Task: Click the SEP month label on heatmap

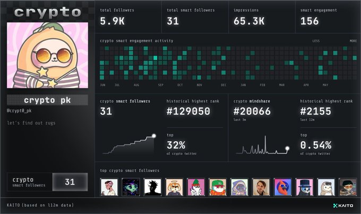Action: pyautogui.click(x=161, y=85)
